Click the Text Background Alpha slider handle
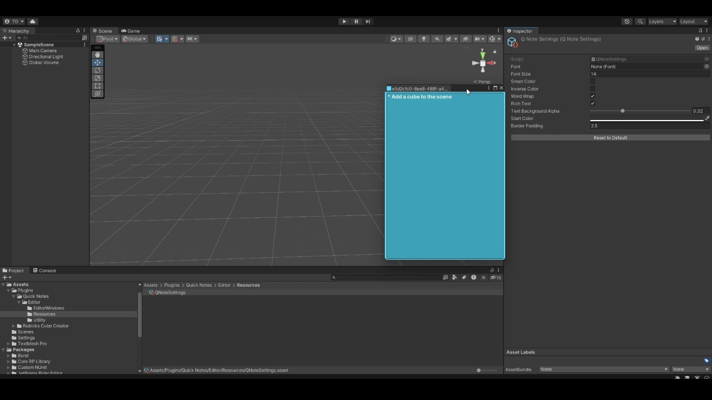The width and height of the screenshot is (712, 400). tap(622, 111)
